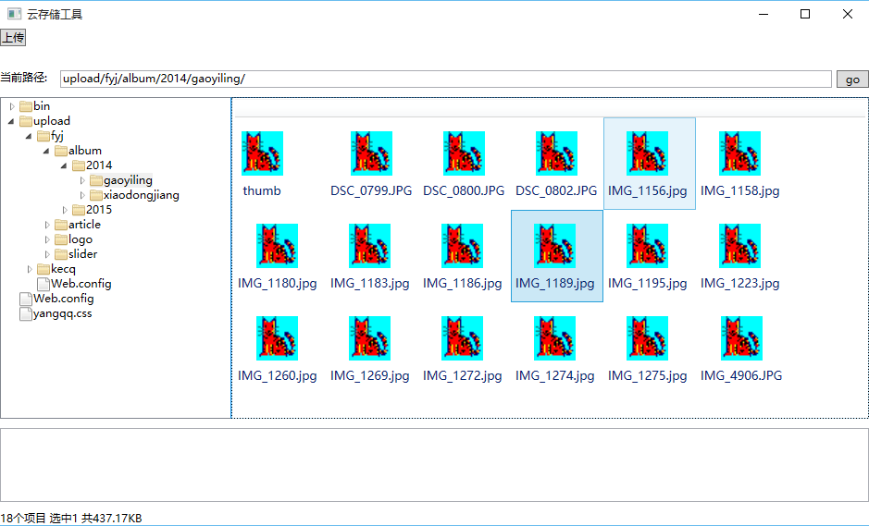This screenshot has height=526, width=869.
Task: Click the IMG_1275.jpg file name label
Action: tap(647, 376)
